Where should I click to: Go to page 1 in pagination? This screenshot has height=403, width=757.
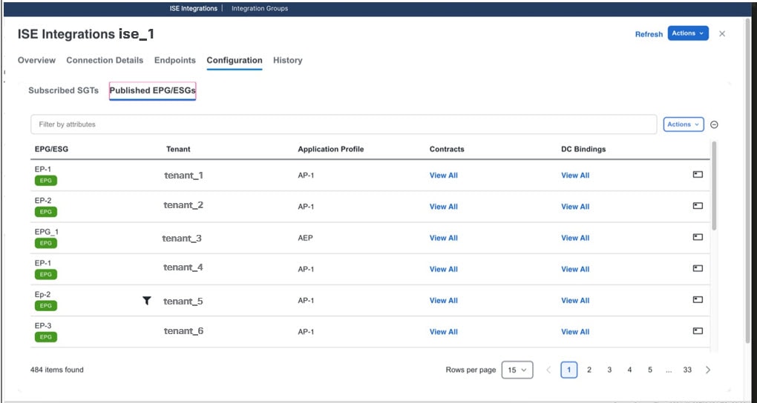coord(569,370)
